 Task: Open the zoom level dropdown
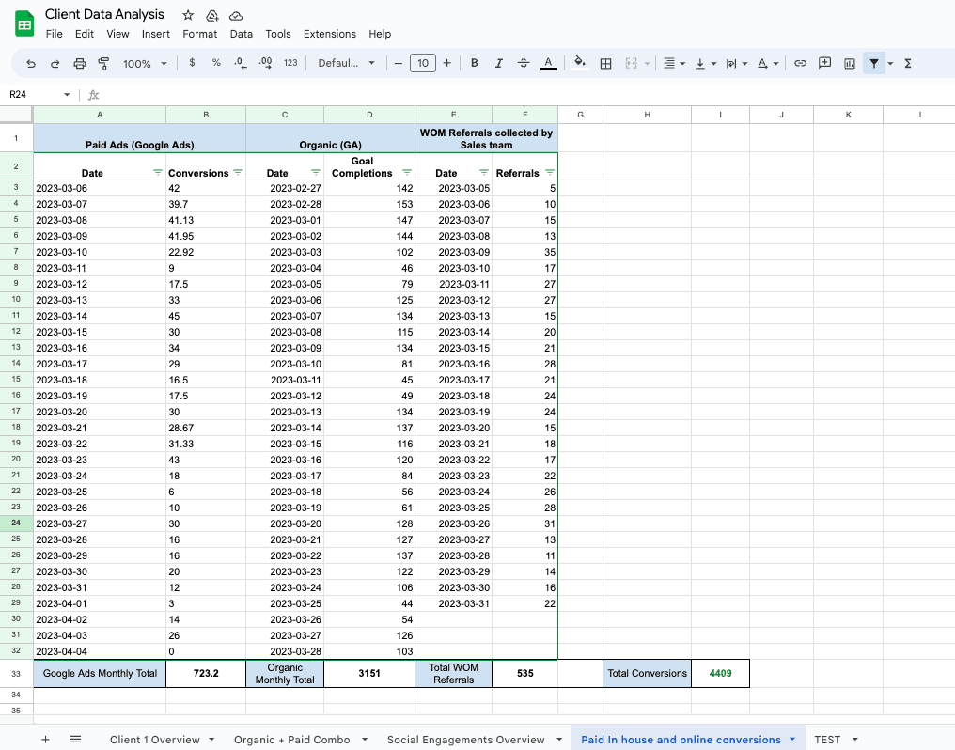click(143, 63)
